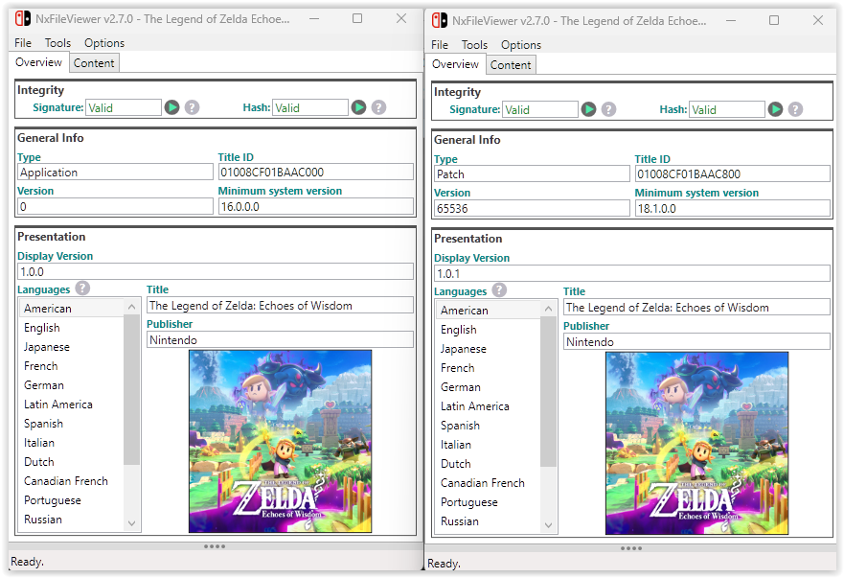Open signature help icon in right window

tap(608, 109)
